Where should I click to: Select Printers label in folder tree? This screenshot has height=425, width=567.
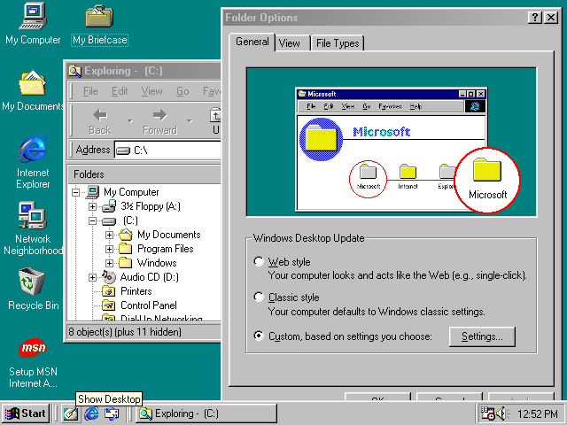click(x=136, y=291)
